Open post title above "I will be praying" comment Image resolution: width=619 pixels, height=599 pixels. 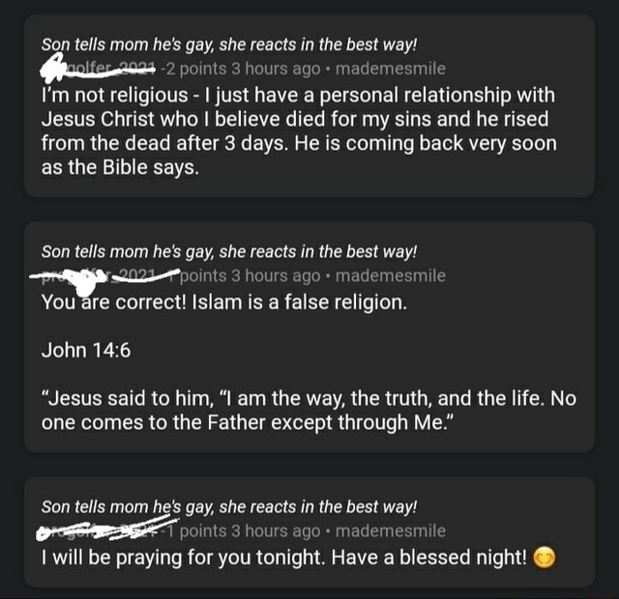(x=229, y=506)
